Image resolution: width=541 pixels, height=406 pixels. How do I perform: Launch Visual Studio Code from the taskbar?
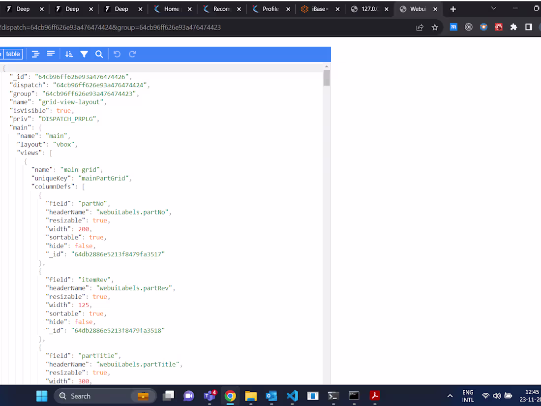[292, 396]
